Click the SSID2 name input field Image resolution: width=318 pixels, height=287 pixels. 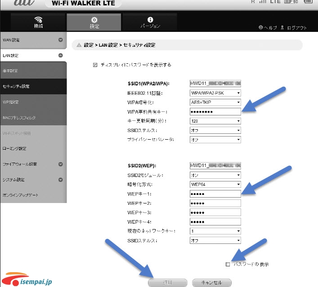215,166
